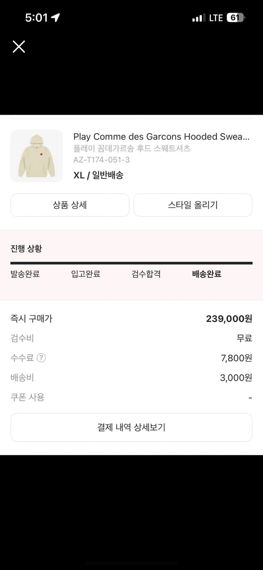
Task: Tap 스타일 올리기 to upload a style
Action: pos(193,205)
